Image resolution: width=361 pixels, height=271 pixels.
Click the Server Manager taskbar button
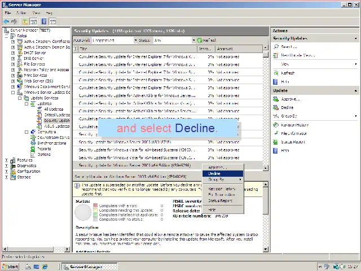(x=90, y=266)
